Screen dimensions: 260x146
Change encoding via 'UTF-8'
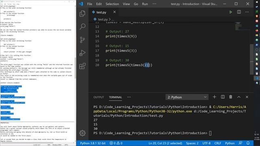click(206, 143)
